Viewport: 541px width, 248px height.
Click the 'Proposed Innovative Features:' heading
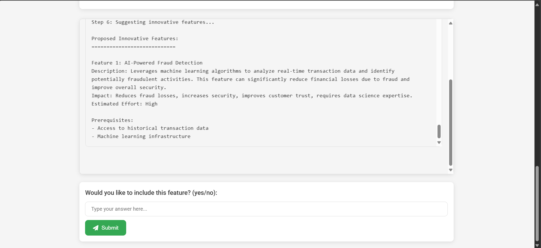pyautogui.click(x=135, y=38)
